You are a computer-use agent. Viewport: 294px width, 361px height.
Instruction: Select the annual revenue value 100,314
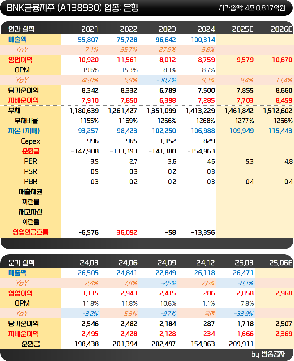coord(203,40)
